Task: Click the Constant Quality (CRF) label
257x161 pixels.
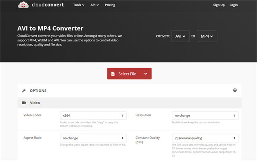Action: [148, 140]
